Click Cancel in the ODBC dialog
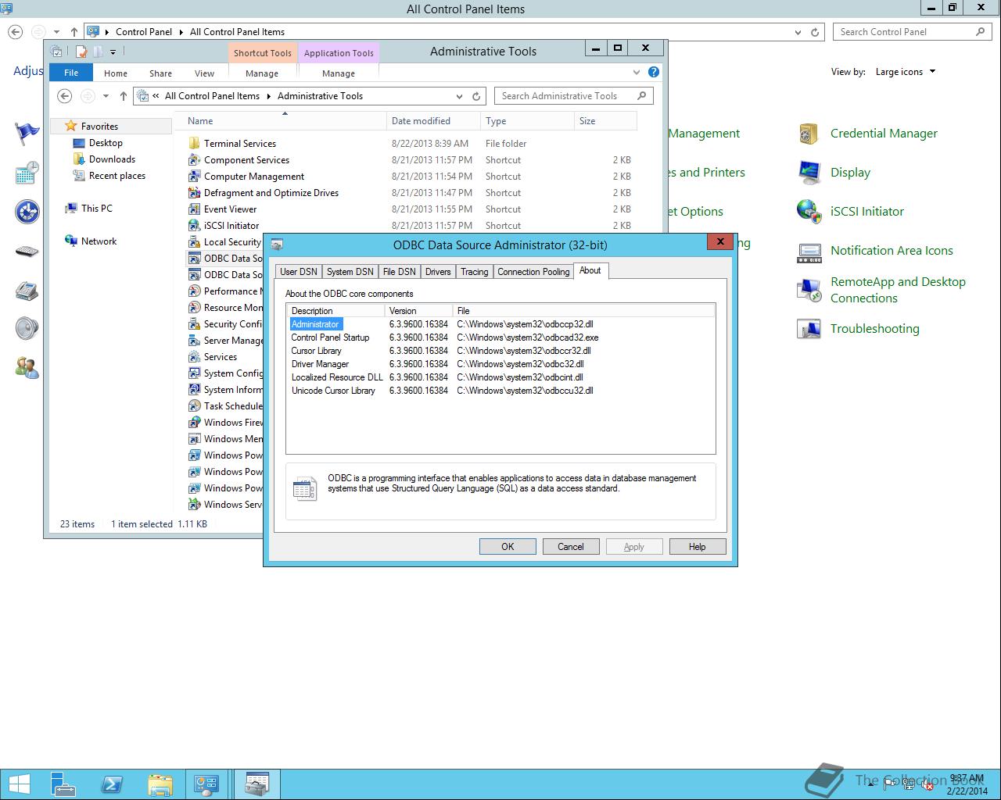The height and width of the screenshot is (800, 1001). pos(571,547)
